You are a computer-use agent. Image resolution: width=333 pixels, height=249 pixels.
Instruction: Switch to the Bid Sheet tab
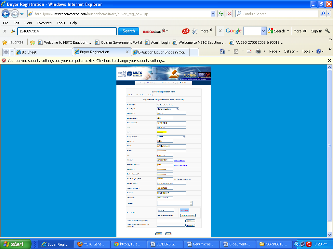point(44,52)
